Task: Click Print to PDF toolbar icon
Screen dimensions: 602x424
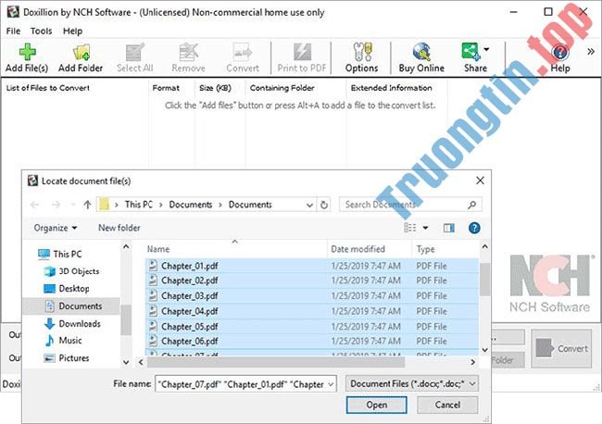Action: pyautogui.click(x=302, y=57)
